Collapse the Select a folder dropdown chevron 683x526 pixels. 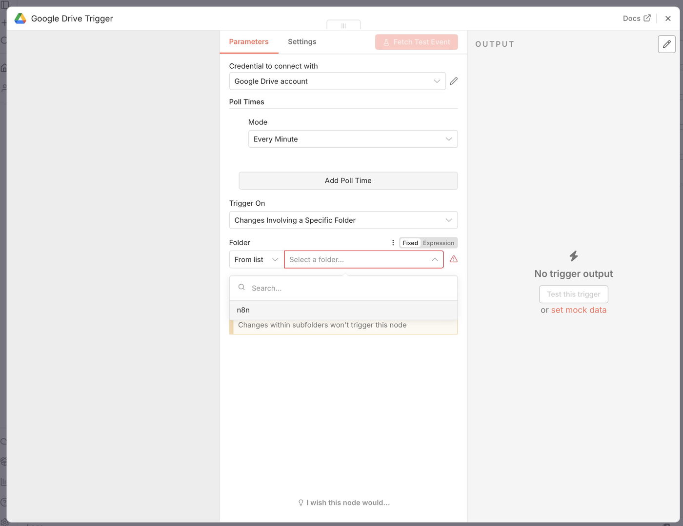click(x=435, y=259)
